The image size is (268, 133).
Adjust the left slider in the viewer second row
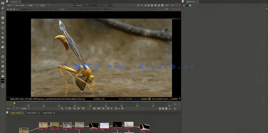[40, 10]
